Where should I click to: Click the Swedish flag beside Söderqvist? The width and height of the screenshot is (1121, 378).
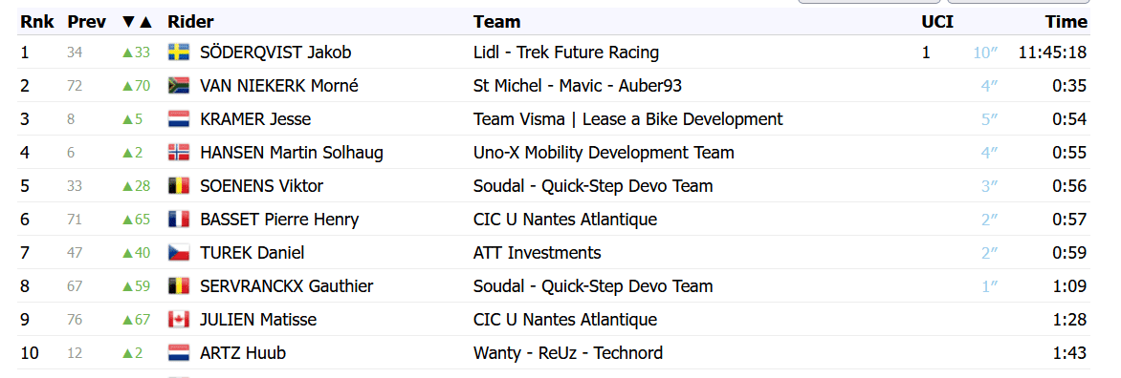click(x=178, y=52)
